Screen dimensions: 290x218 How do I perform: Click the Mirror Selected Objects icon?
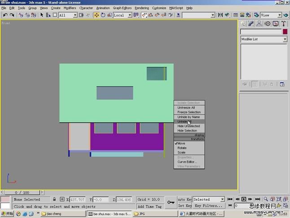click(x=220, y=15)
